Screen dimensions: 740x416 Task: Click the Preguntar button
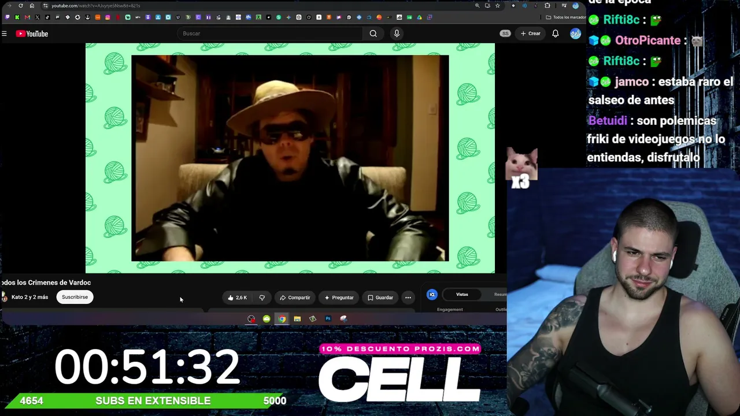(339, 298)
